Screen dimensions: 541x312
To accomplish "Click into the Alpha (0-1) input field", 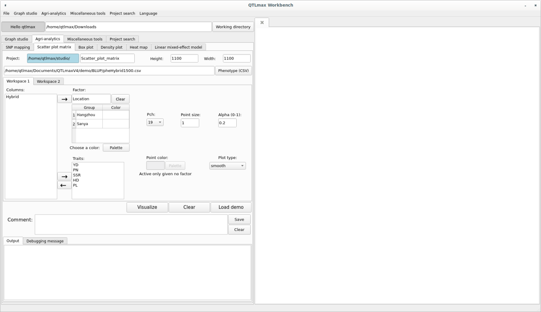I will [227, 122].
